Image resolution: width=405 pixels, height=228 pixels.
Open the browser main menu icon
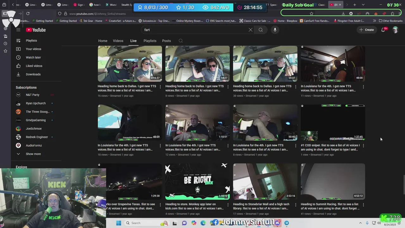pos(400,13)
